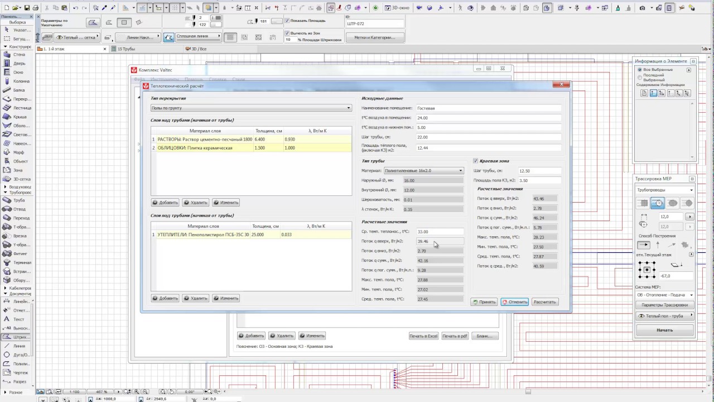714x402 pixels.
Task: Select Крыша (Roof) tool
Action: [x=17, y=117]
